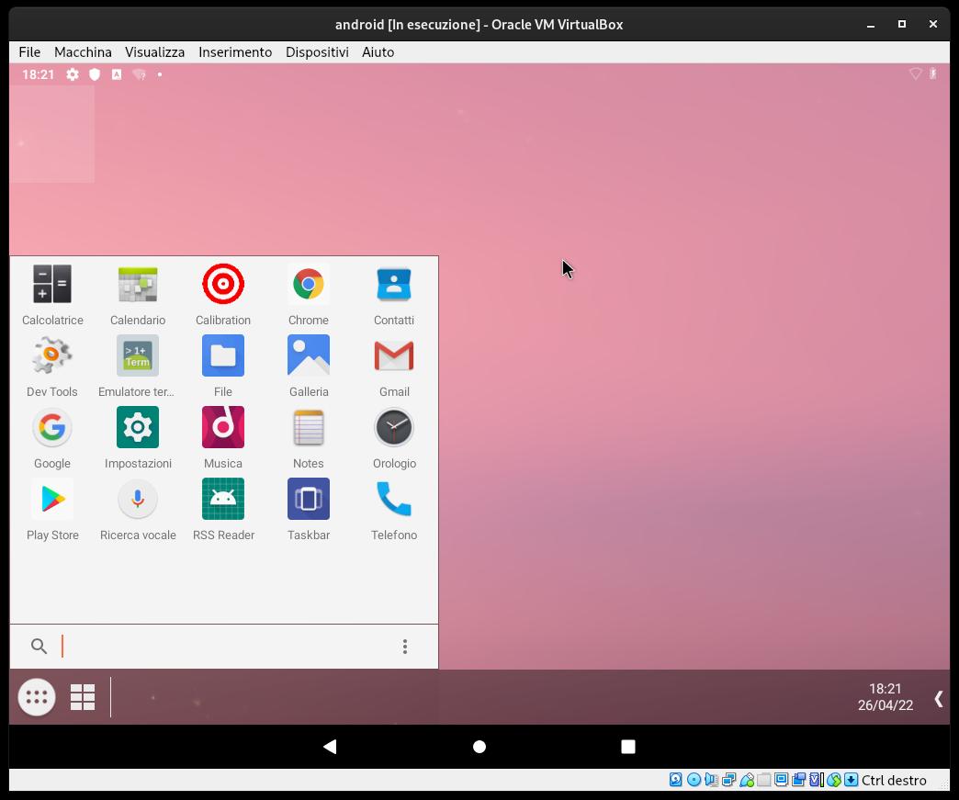Screen dimensions: 959x800
Task: Open the Dispositivi menu
Action: pyautogui.click(x=317, y=52)
